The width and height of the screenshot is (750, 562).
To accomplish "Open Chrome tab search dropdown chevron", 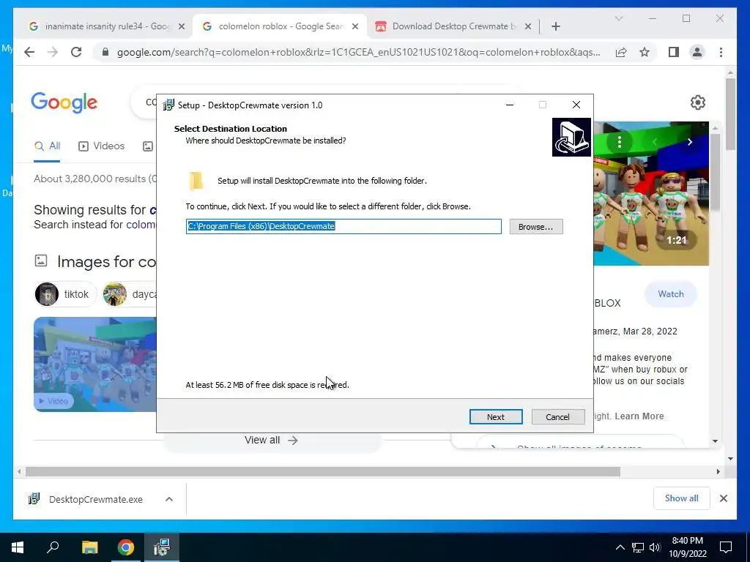I will 618,18.
